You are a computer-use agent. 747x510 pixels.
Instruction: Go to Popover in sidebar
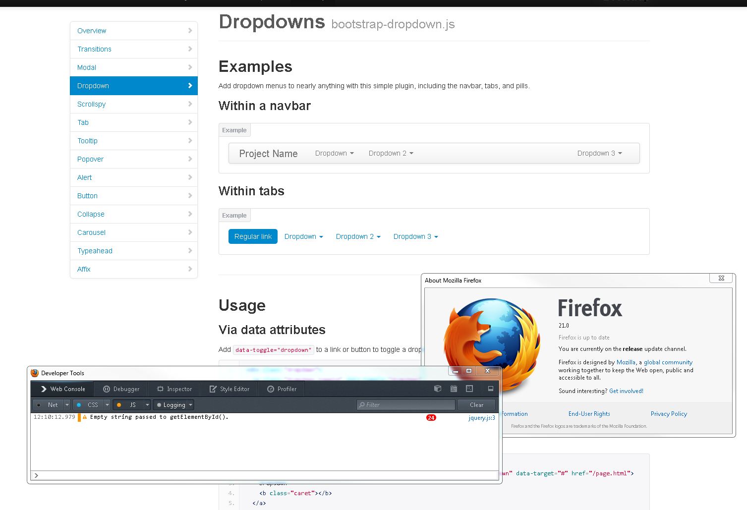click(x=134, y=159)
